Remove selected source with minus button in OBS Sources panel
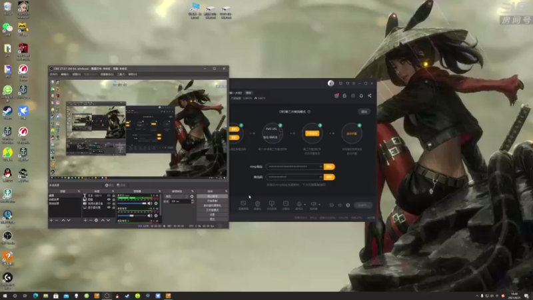The height and width of the screenshot is (300, 533). point(91,221)
